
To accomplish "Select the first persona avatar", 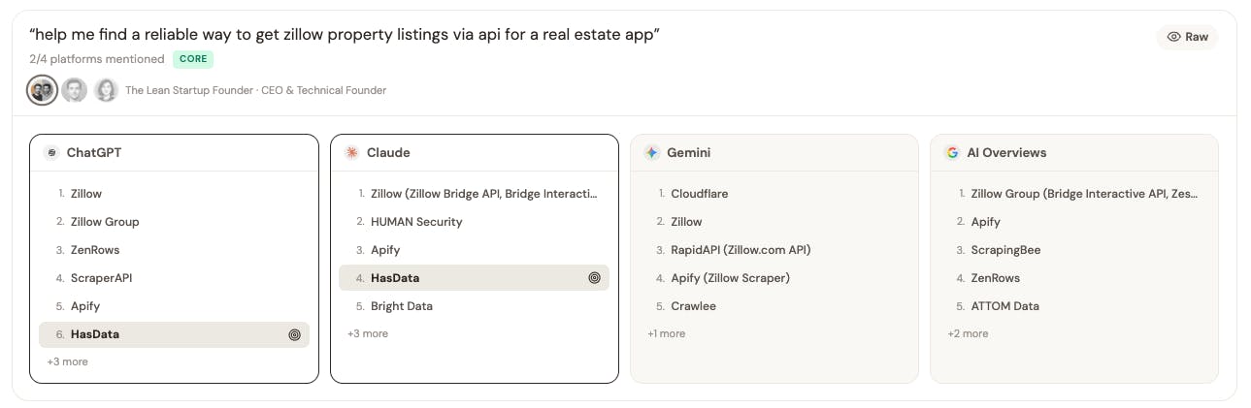I will (x=42, y=90).
